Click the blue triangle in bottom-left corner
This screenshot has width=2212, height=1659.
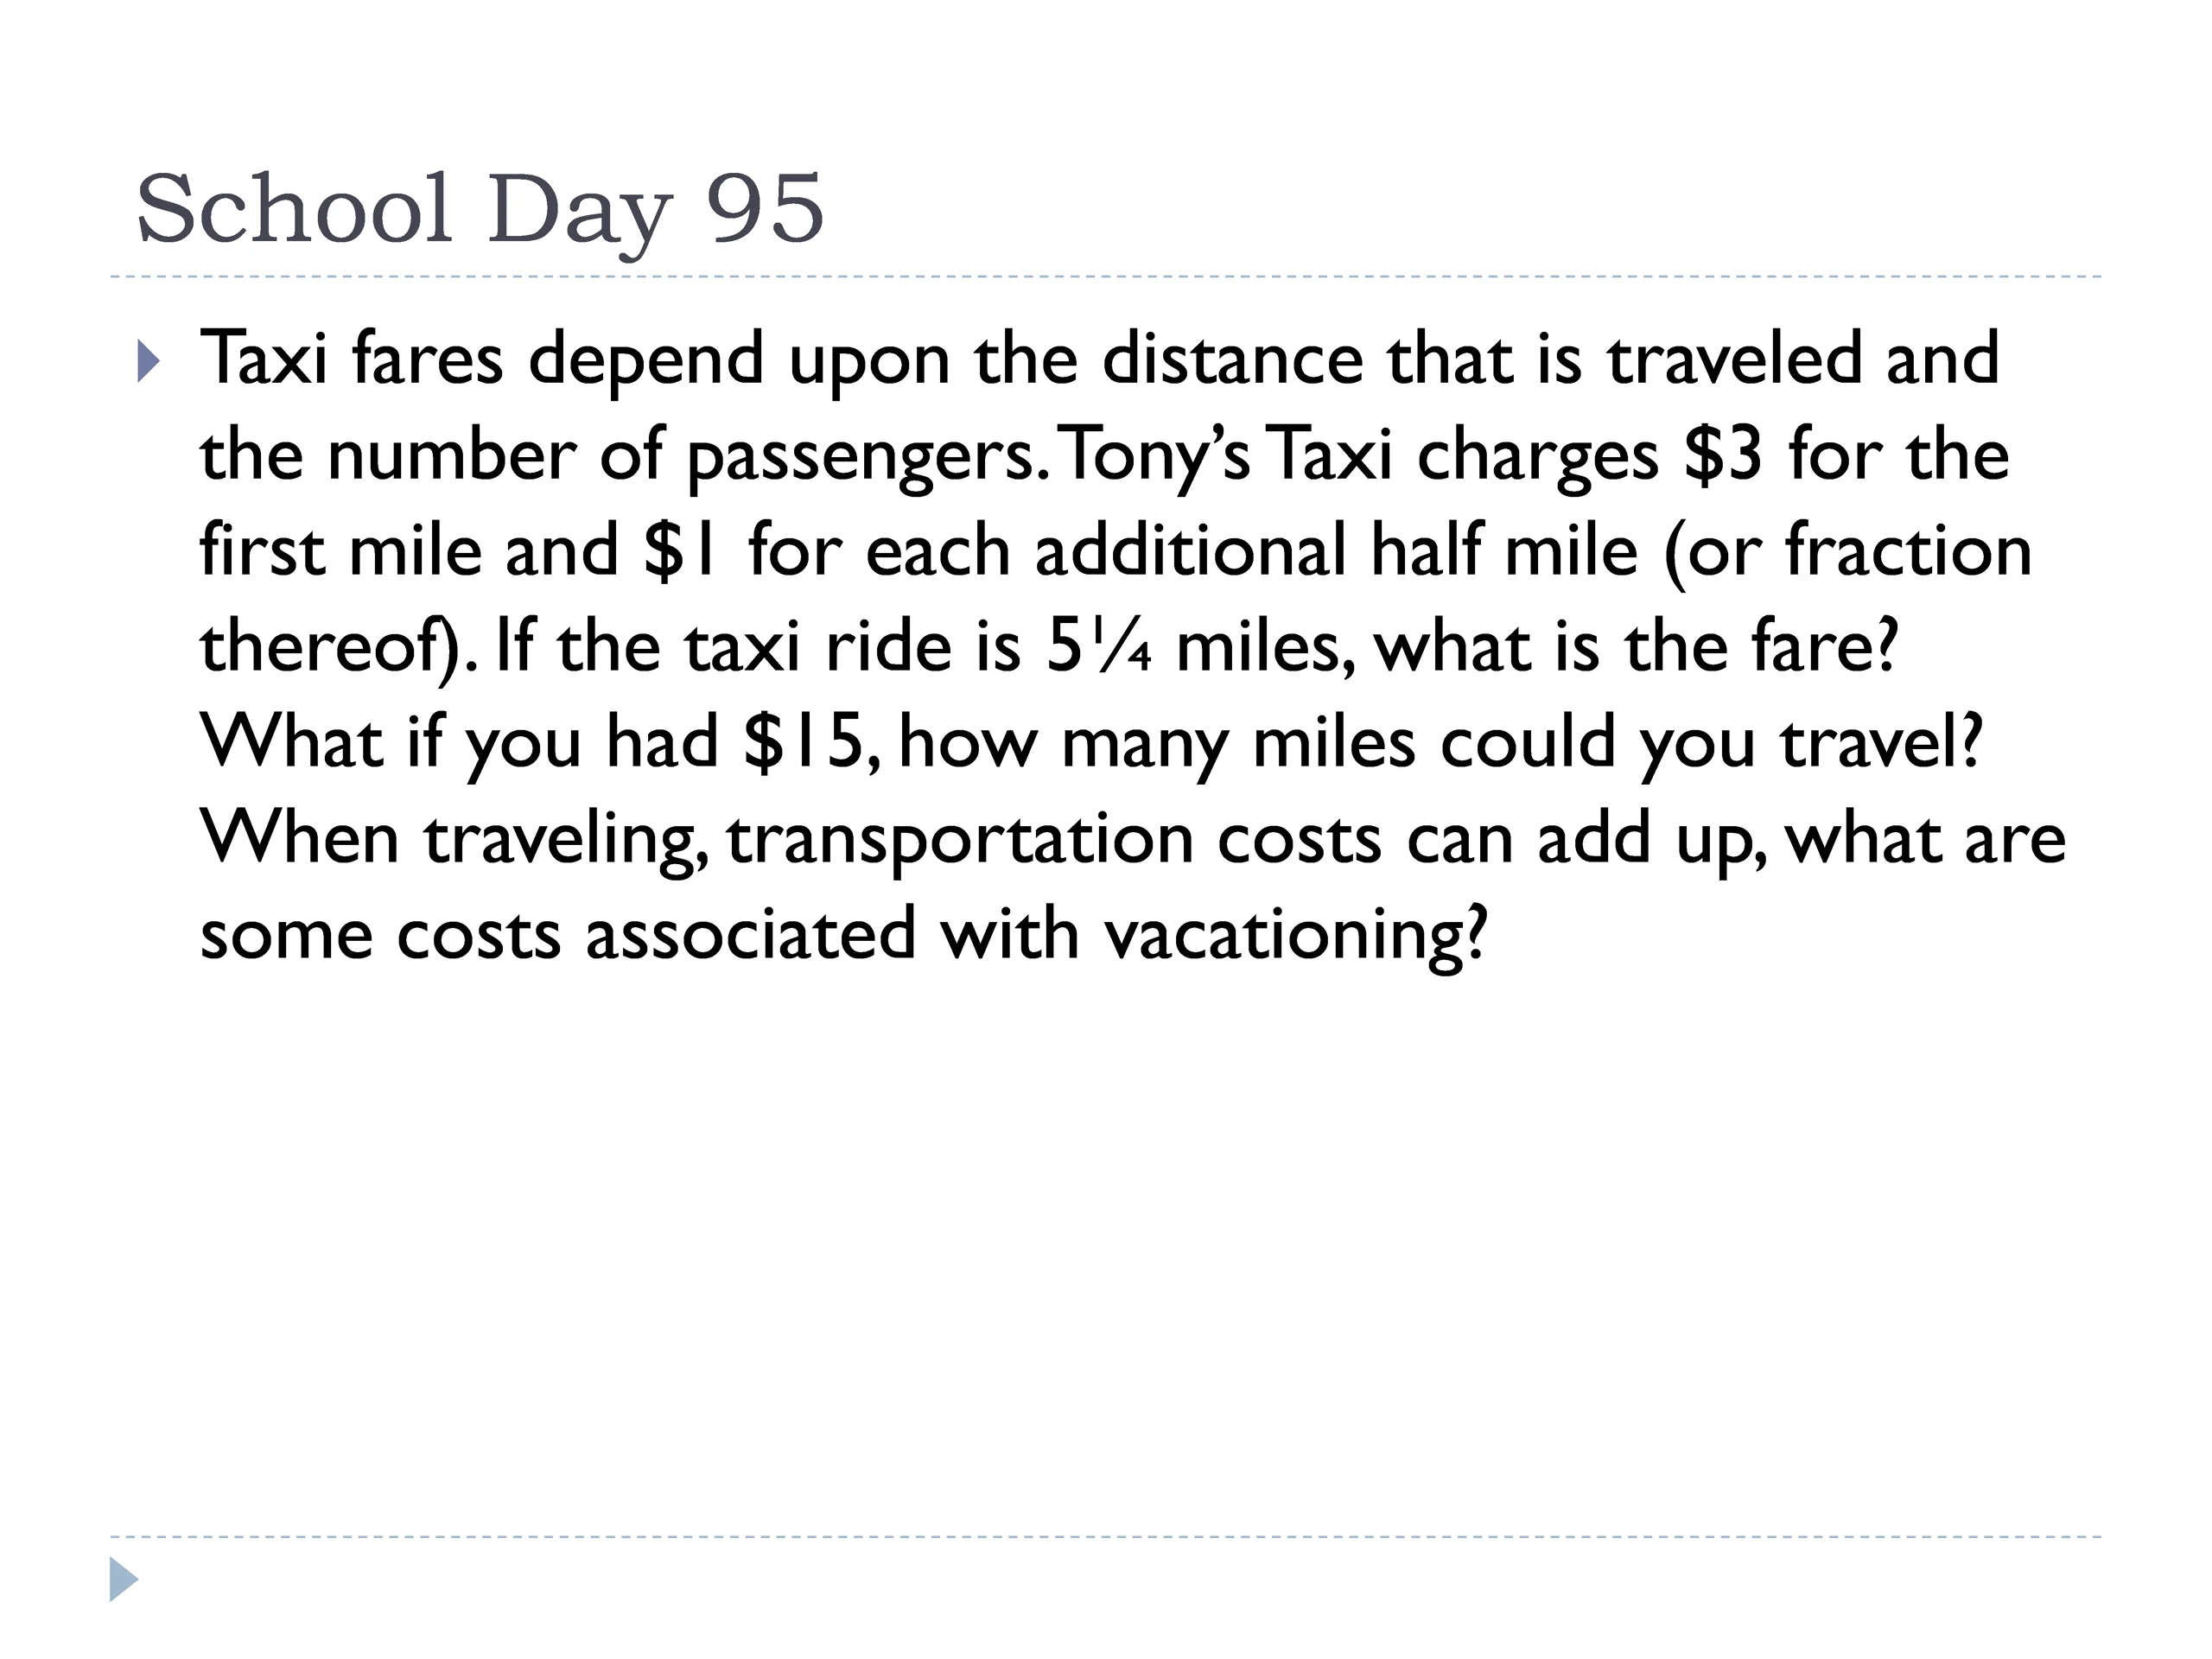click(x=123, y=1579)
